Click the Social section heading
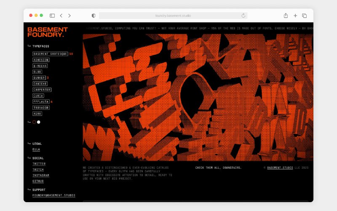This screenshot has width=337, height=211. [38, 158]
